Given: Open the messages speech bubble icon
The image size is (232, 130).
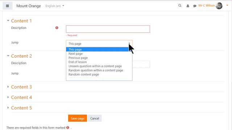Looking at the screenshot, I should 195,6.
